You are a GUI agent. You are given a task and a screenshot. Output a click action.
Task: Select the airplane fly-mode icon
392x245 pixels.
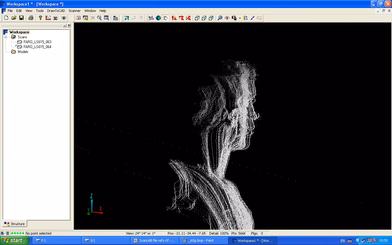click(151, 18)
